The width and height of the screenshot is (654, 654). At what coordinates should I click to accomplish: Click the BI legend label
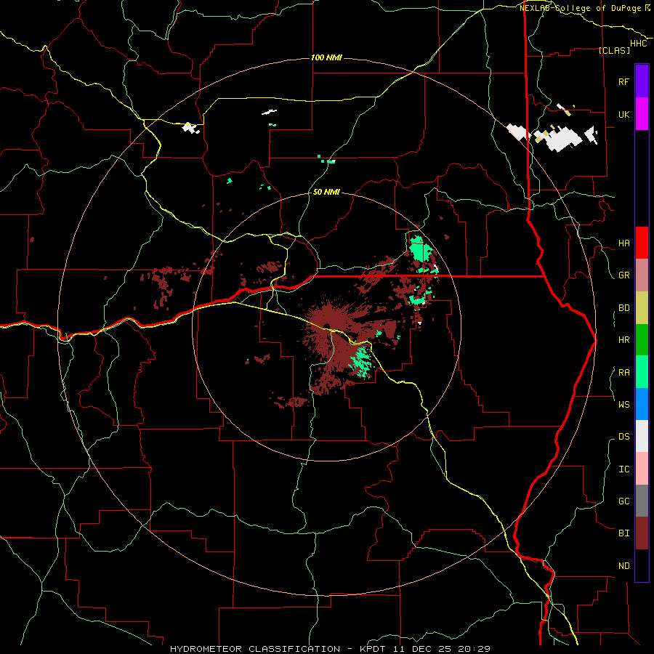pos(623,533)
